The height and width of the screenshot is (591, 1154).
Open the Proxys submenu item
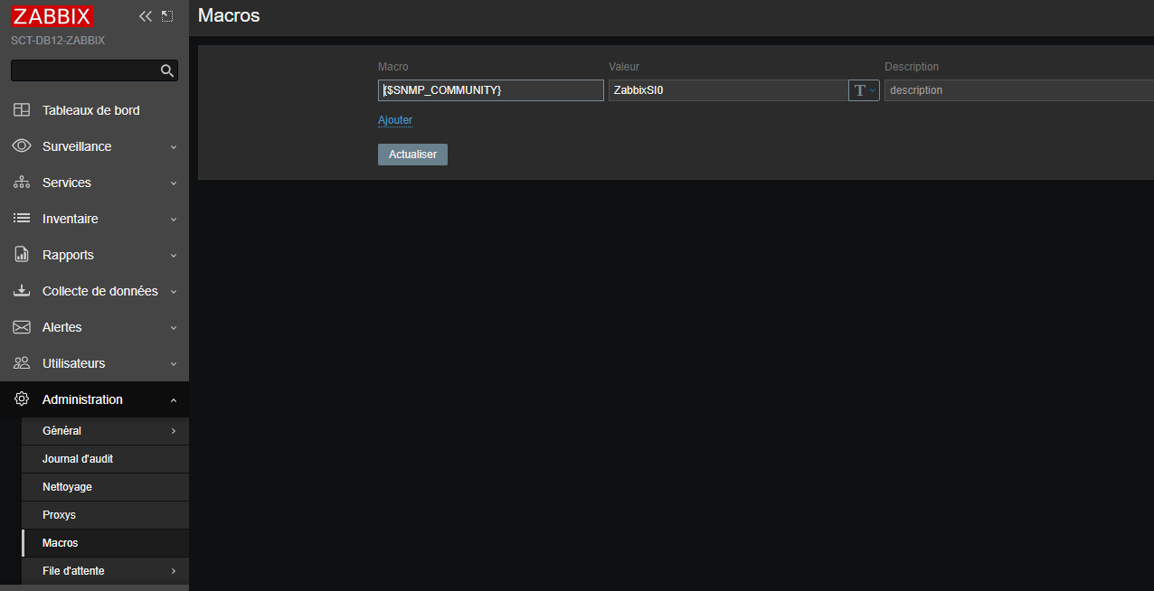click(x=59, y=515)
